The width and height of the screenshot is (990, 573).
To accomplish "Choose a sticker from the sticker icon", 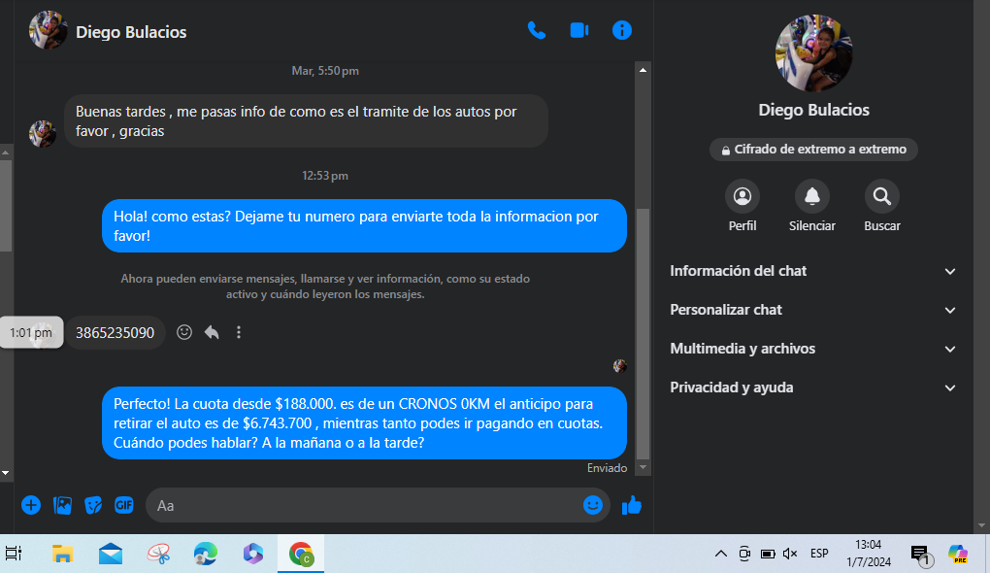I will tap(93, 505).
